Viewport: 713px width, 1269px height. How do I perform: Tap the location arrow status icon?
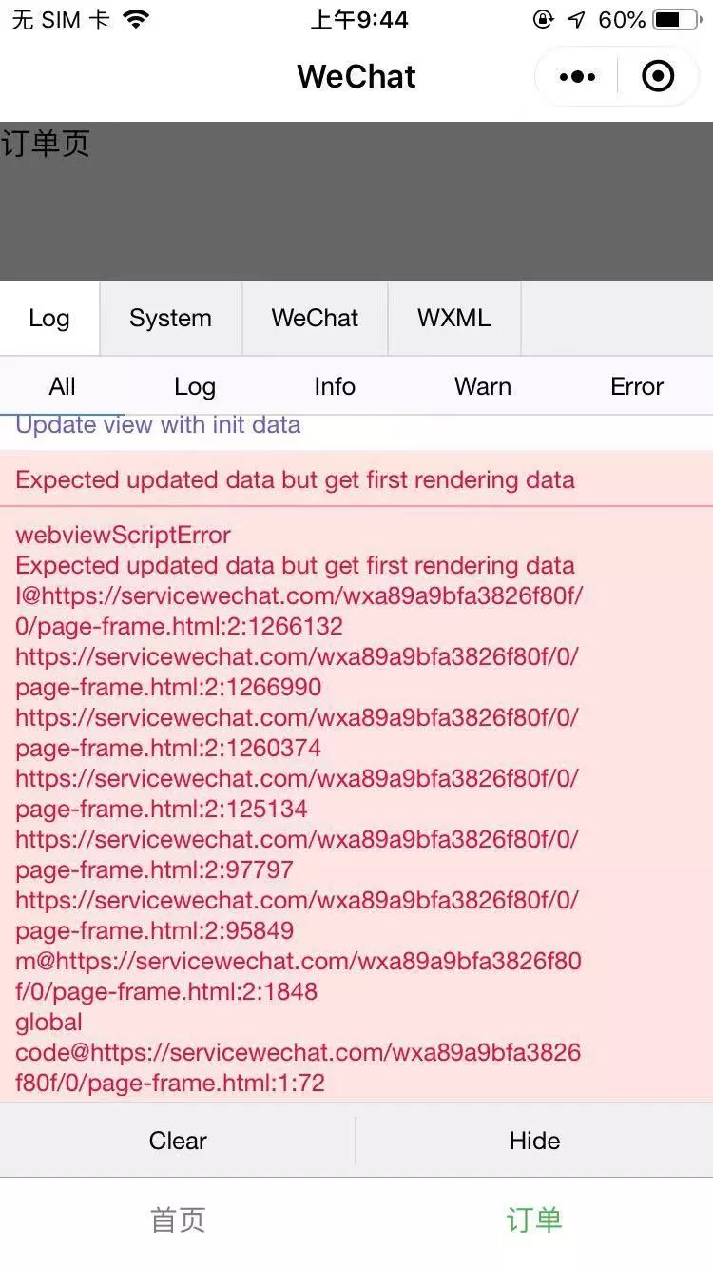[x=577, y=20]
